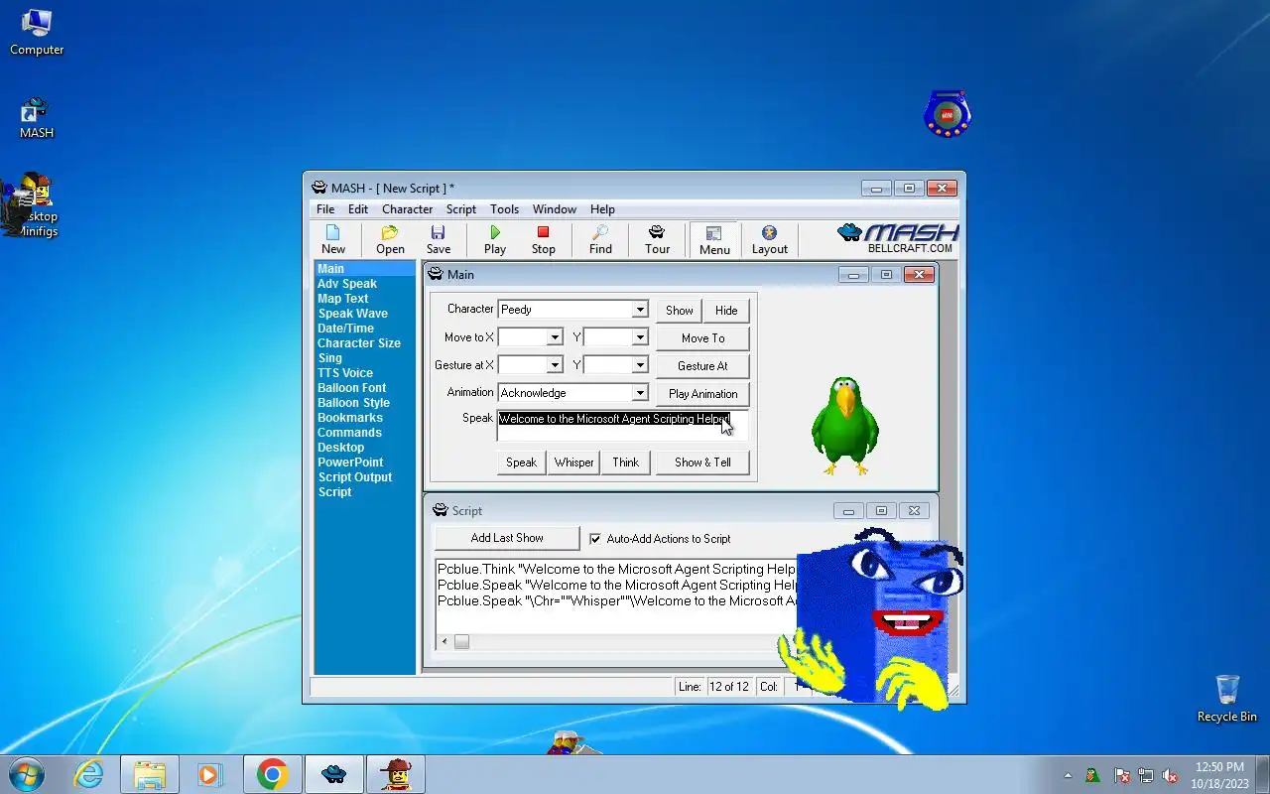
Task: Click the Layout toolbar icon
Action: click(x=769, y=239)
